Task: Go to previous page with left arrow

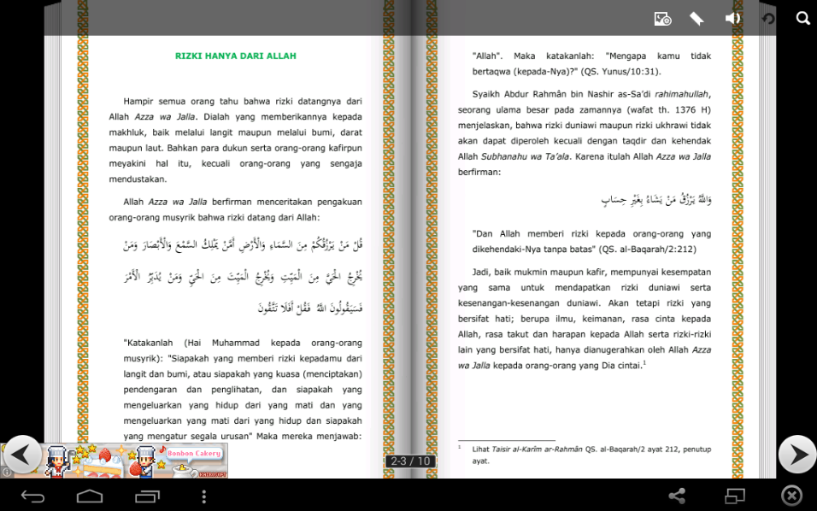Action: (21, 455)
